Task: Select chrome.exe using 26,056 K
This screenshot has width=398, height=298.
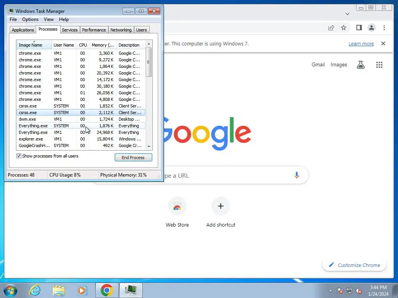Action: 81,93
